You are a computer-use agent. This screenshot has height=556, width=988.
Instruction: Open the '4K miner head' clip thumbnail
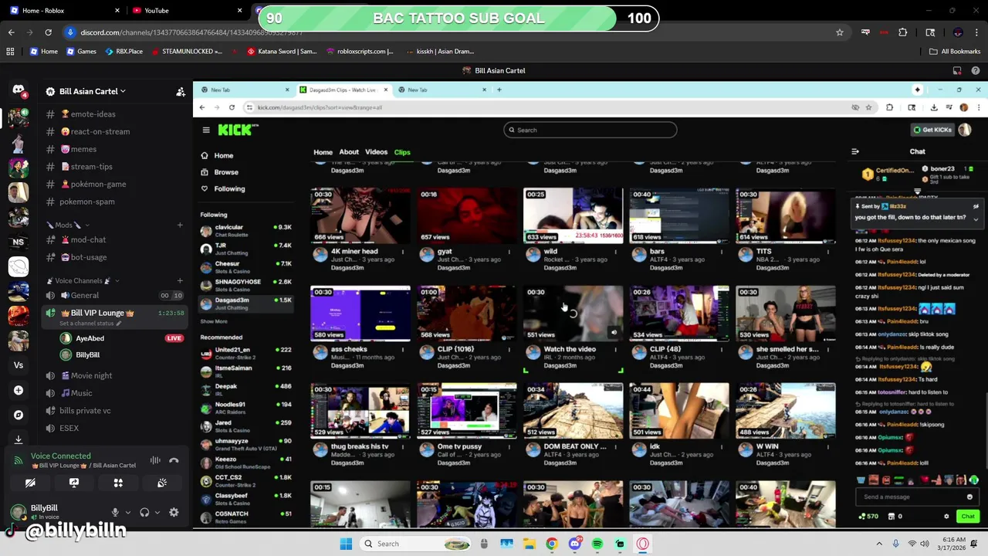pos(360,215)
